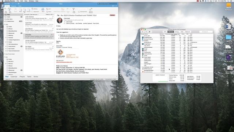Open the Rules menu in Outlook ribbon
The width and height of the screenshot is (234, 132).
tap(49, 11)
